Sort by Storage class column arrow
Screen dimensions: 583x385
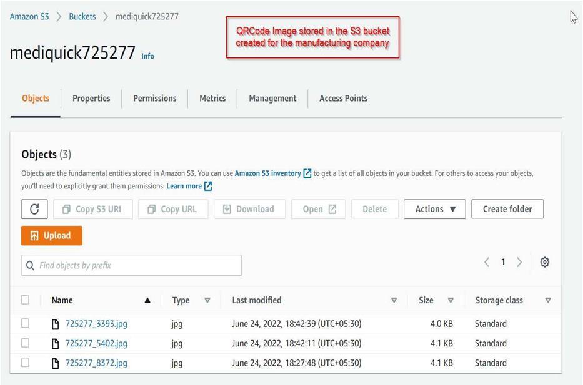[548, 300]
